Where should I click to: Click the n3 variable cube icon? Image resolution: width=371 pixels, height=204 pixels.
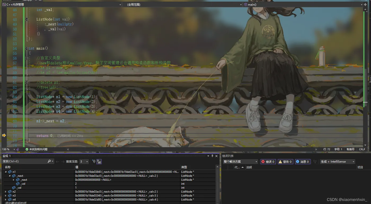(10, 196)
